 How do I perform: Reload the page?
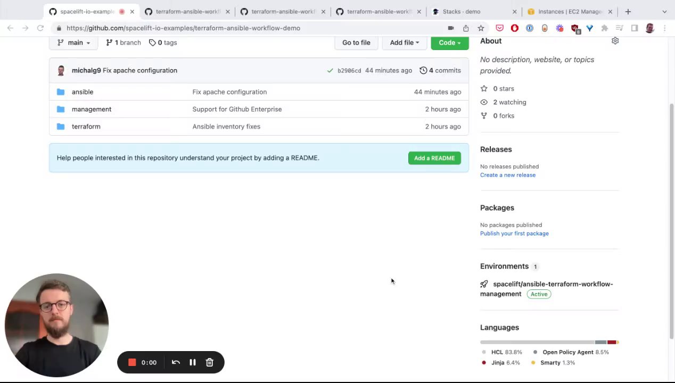(x=40, y=28)
